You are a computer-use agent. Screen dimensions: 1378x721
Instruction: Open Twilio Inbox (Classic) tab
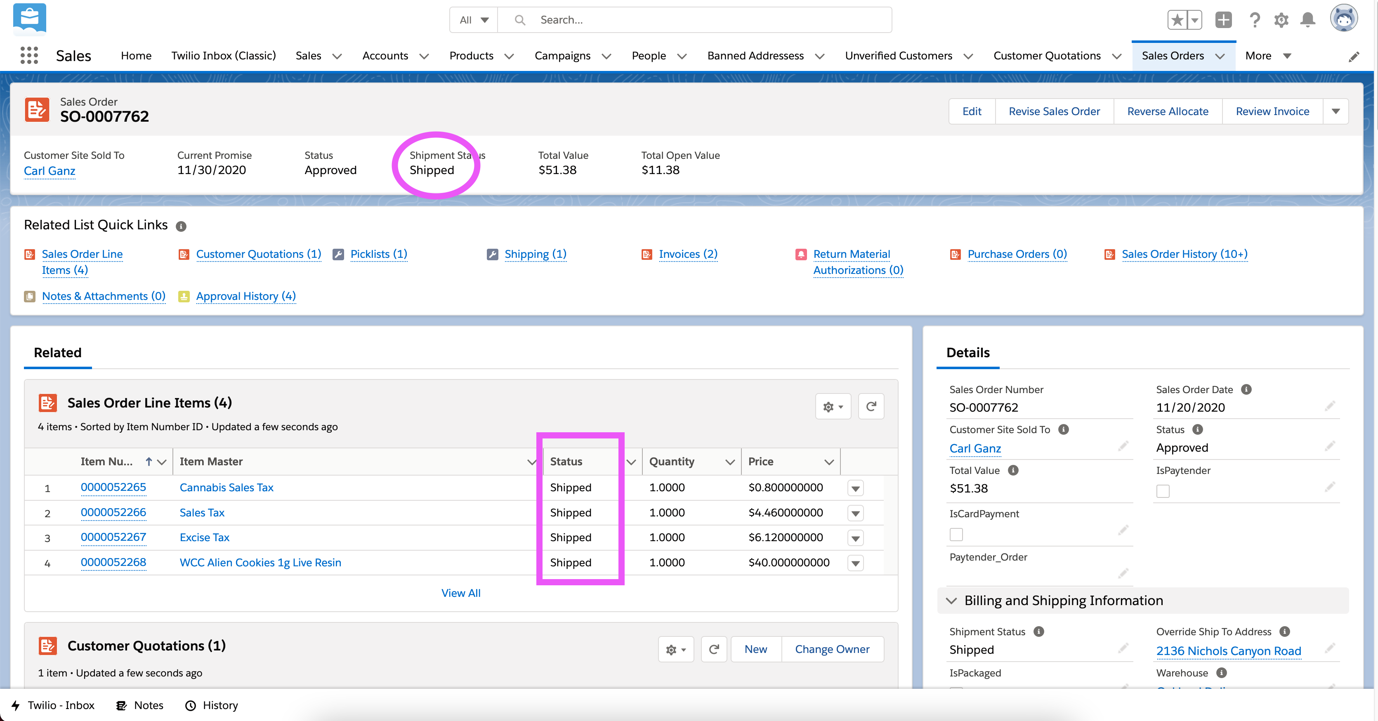pyautogui.click(x=224, y=56)
